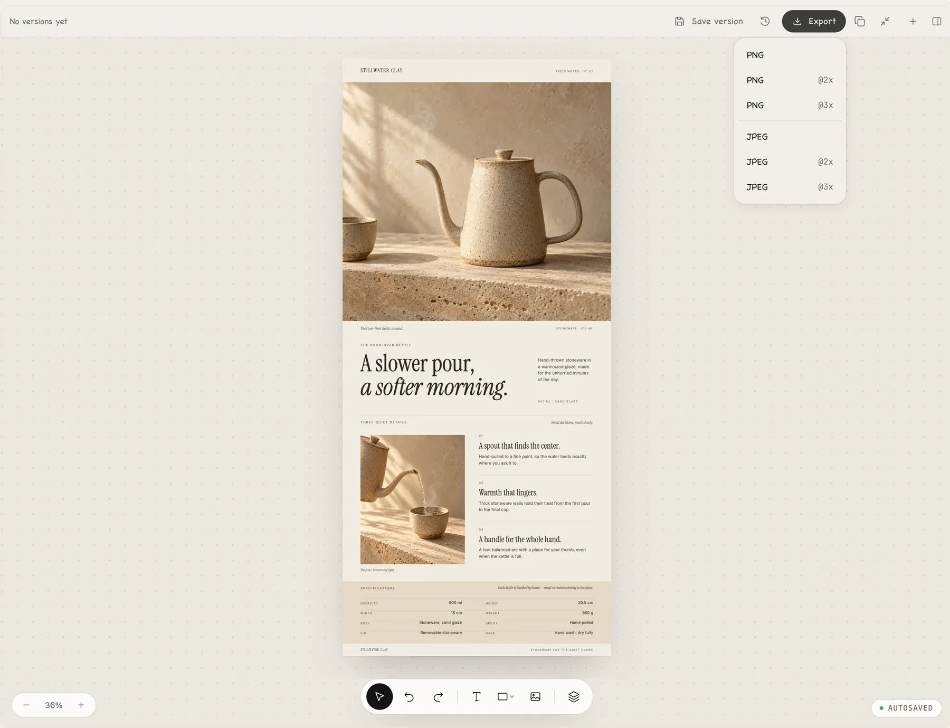The height and width of the screenshot is (728, 950).
Task: Click the redo arrow
Action: tap(438, 697)
